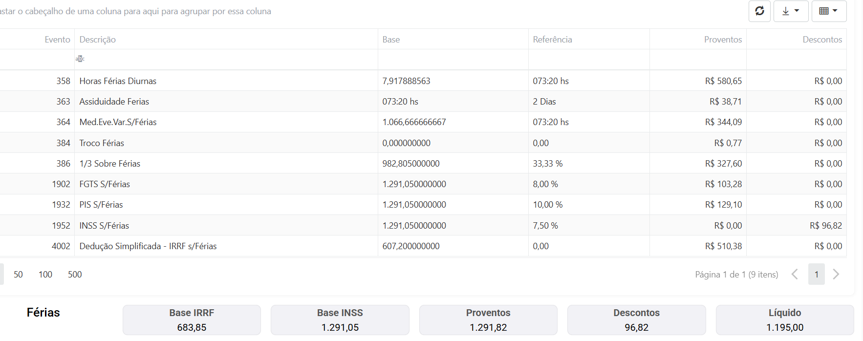Set page size to 50
This screenshot has height=341, width=863.
pyautogui.click(x=18, y=275)
